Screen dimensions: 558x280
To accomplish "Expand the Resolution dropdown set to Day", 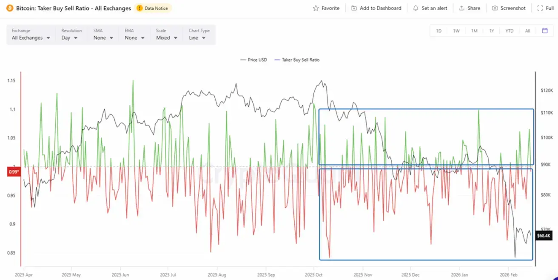I will pos(69,37).
